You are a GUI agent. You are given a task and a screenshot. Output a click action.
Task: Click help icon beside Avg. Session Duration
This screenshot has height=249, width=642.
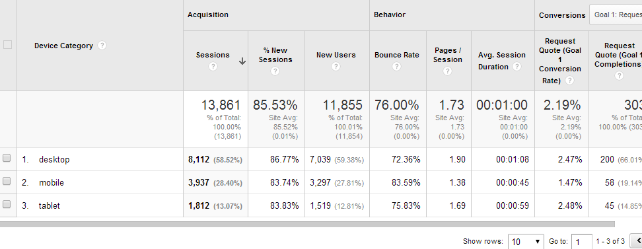[x=517, y=66]
